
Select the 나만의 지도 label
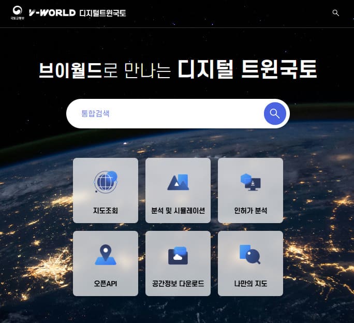point(250,284)
